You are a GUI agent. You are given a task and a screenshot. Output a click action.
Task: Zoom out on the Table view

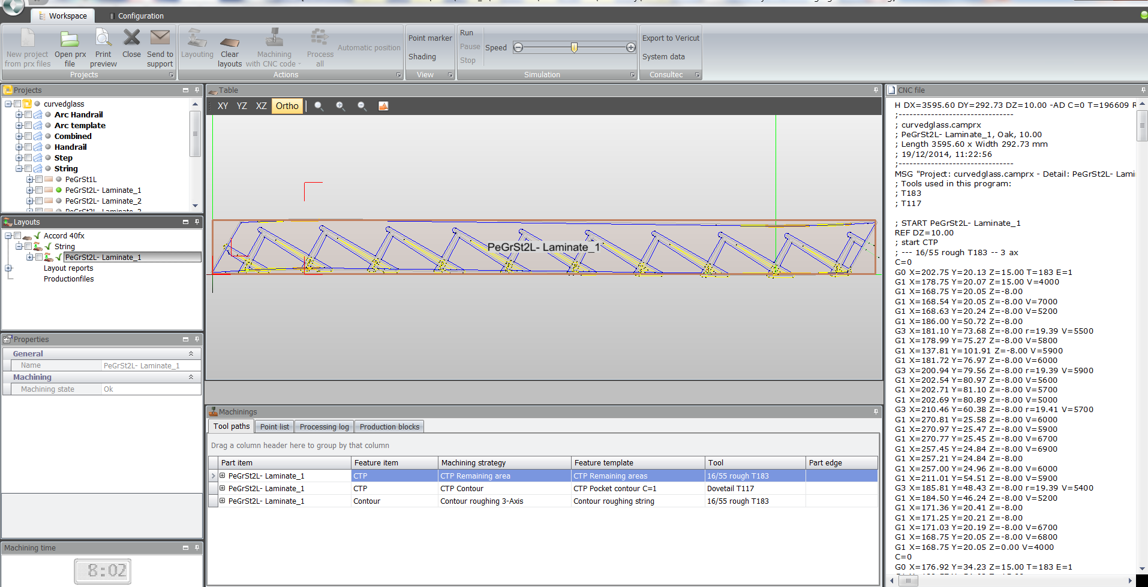click(x=362, y=106)
